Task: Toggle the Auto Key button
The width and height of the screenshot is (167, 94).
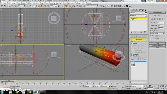Action: pyautogui.click(x=128, y=86)
